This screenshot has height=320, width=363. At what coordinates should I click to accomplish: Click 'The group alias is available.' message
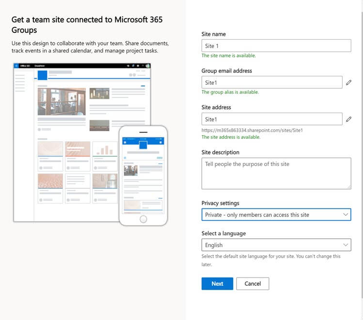pos(230,92)
